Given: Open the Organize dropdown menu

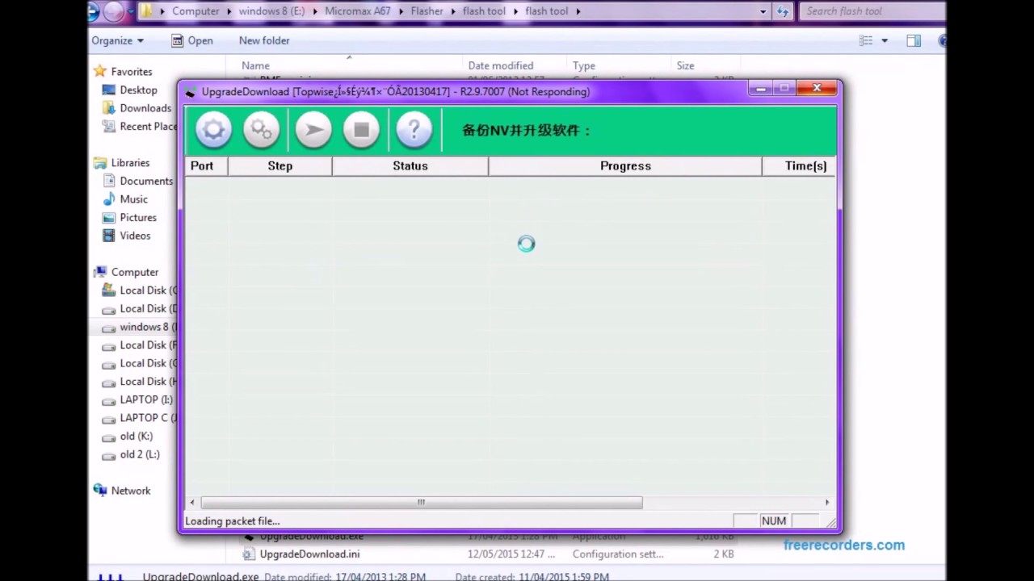Looking at the screenshot, I should (117, 40).
